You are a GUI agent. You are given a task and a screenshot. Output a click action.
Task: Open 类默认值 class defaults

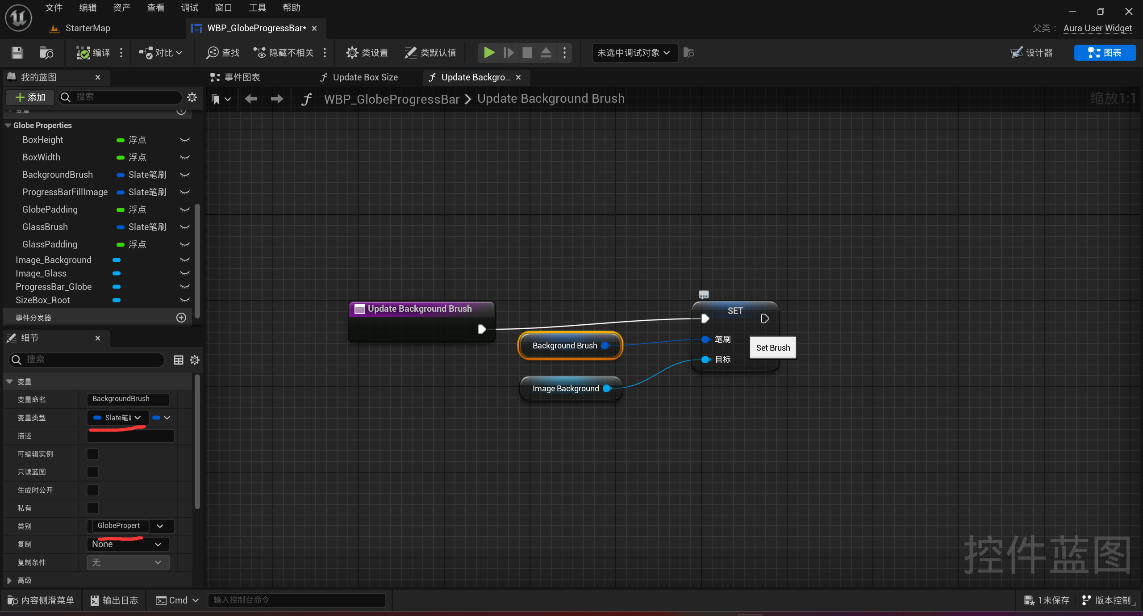click(430, 53)
